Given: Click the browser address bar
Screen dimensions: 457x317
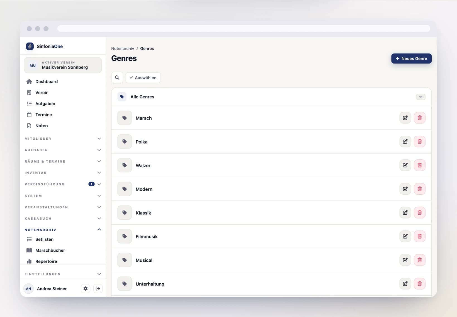Looking at the screenshot, I should tap(244, 29).
